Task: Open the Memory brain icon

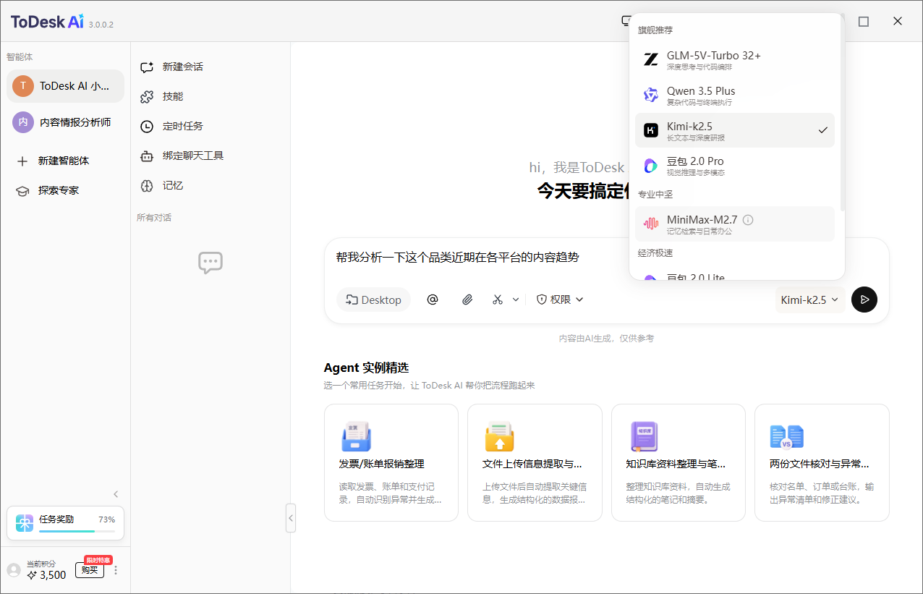Action: click(147, 186)
